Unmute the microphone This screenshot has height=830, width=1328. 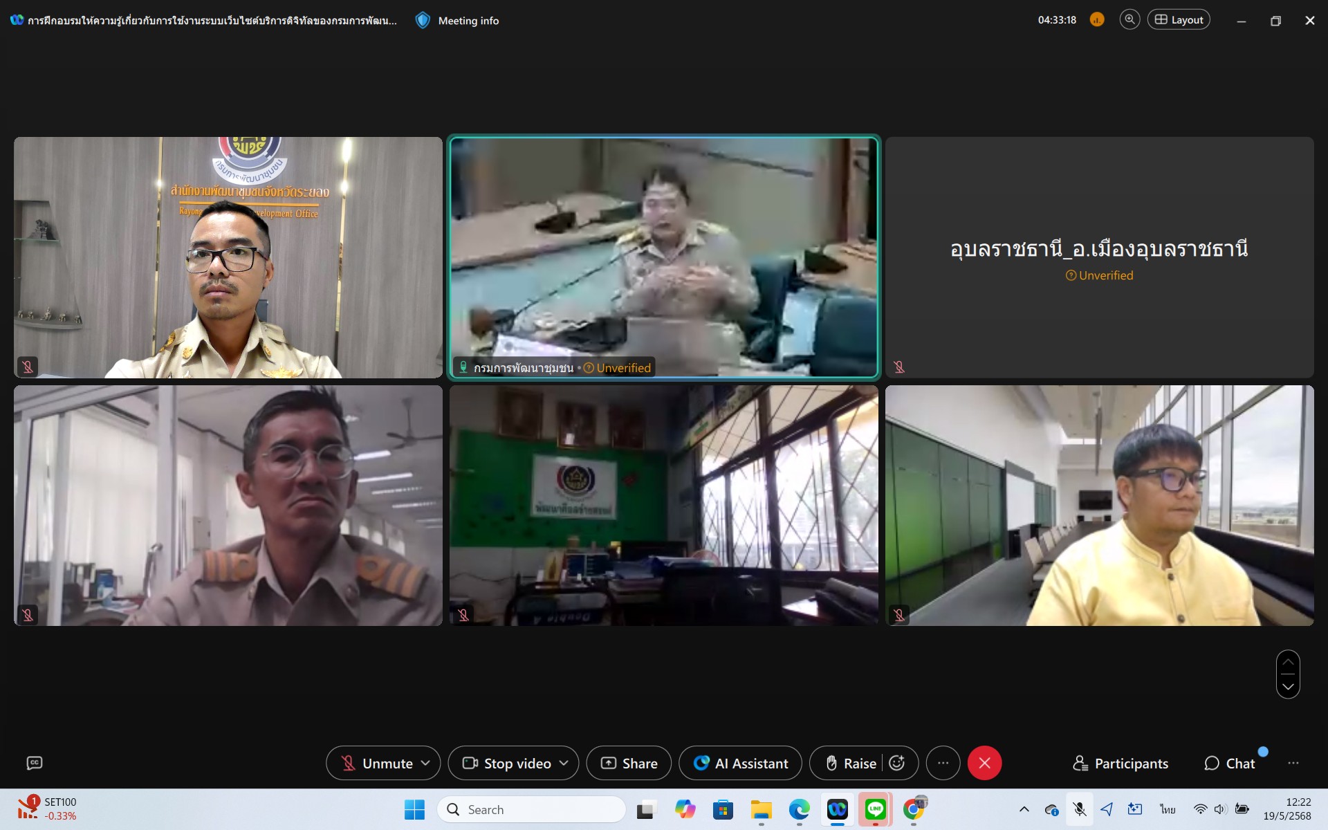[377, 763]
